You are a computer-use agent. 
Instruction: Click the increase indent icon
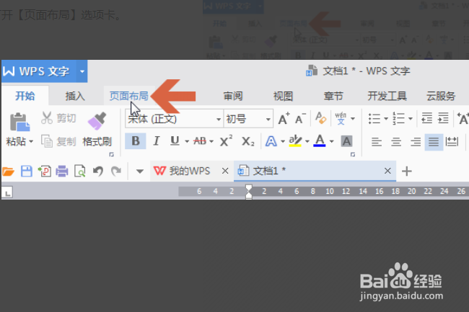443,118
